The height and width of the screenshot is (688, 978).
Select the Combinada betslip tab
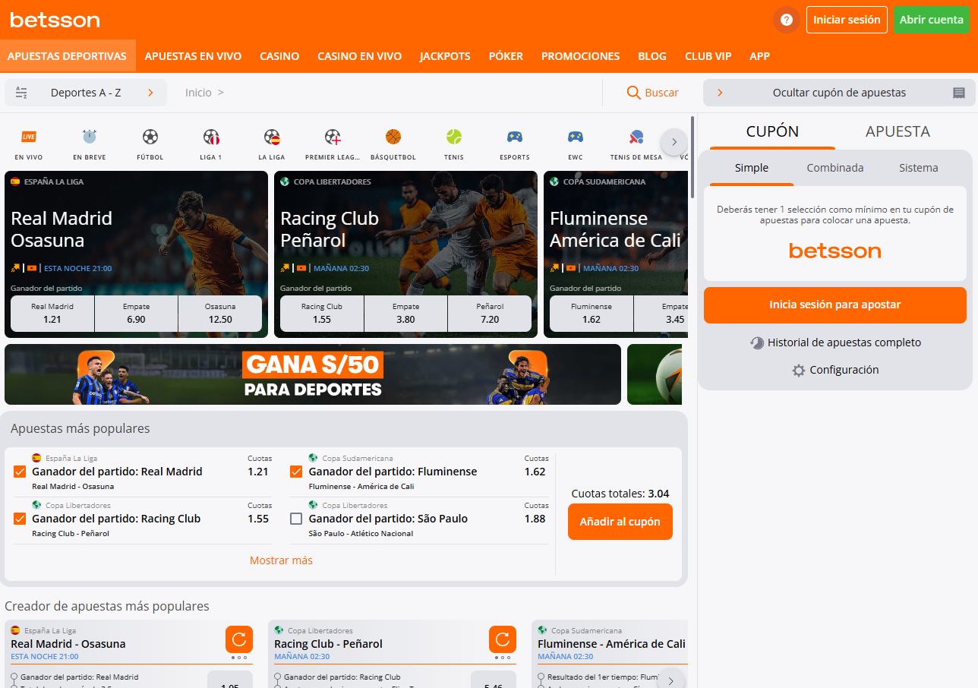835,168
